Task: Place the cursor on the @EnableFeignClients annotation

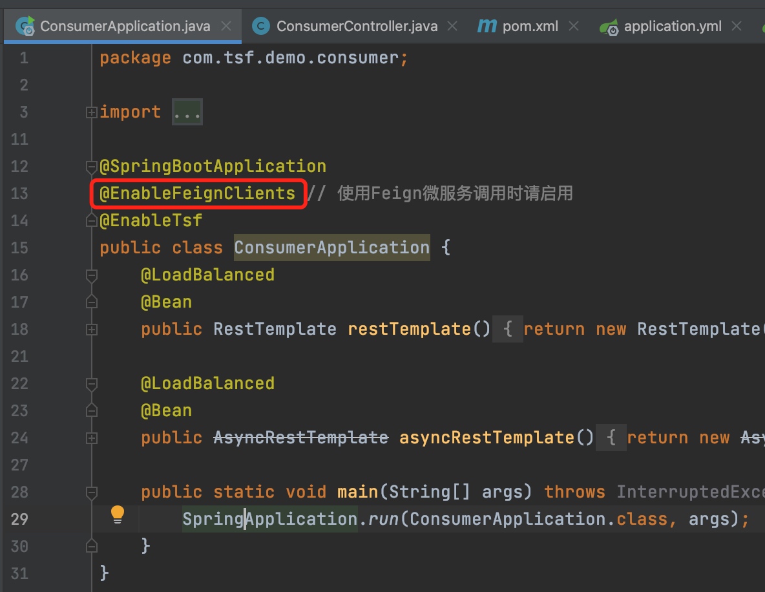Action: pos(197,194)
